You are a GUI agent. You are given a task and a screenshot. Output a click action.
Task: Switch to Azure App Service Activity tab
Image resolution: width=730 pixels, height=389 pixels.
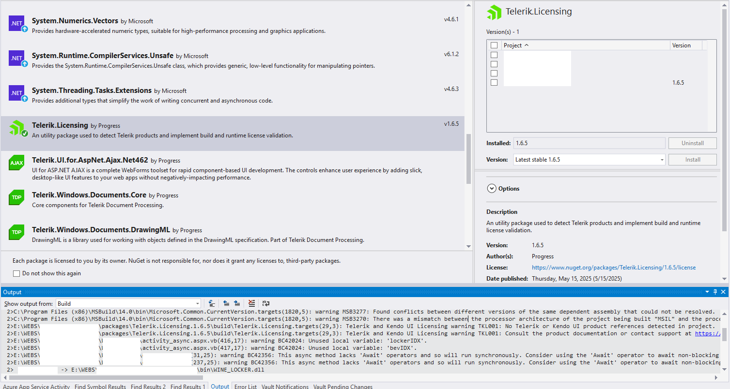click(x=36, y=387)
